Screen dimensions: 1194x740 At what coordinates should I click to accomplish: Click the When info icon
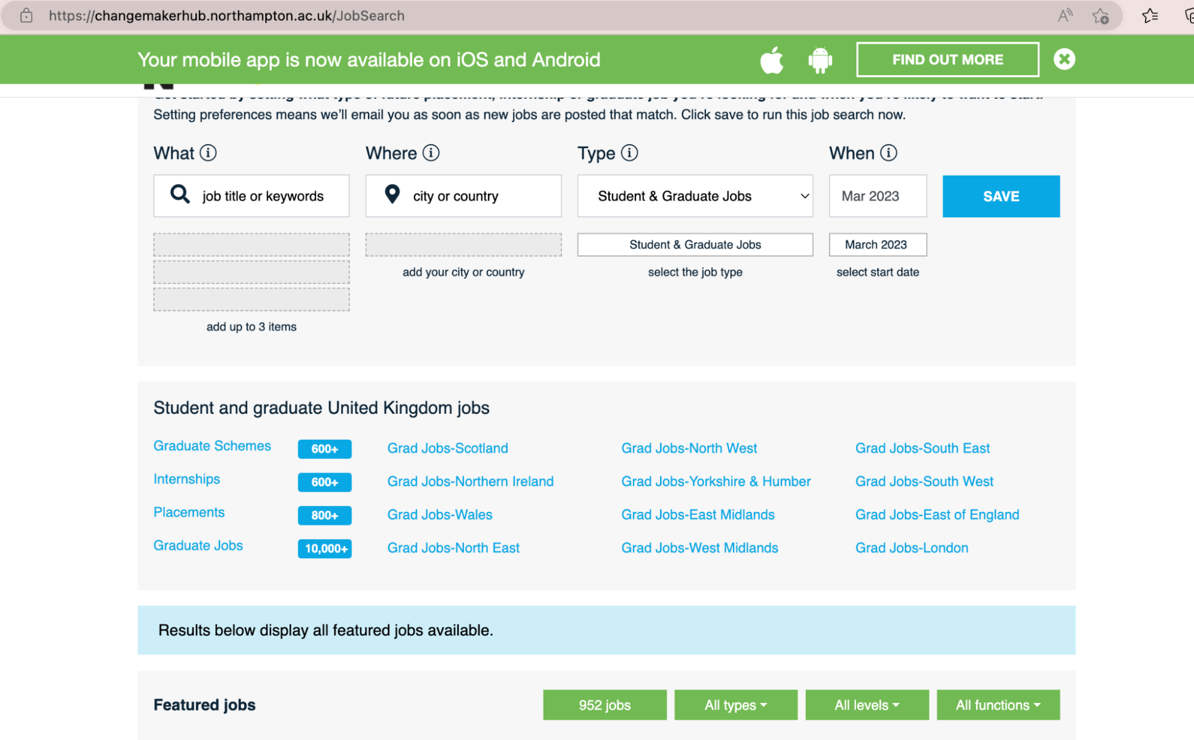888,153
